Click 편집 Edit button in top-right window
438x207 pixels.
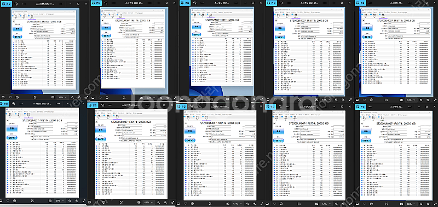[x=360, y=3]
